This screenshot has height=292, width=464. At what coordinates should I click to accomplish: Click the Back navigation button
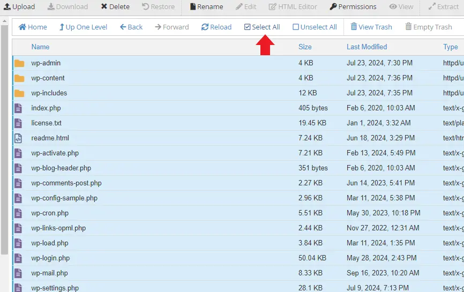(x=131, y=27)
